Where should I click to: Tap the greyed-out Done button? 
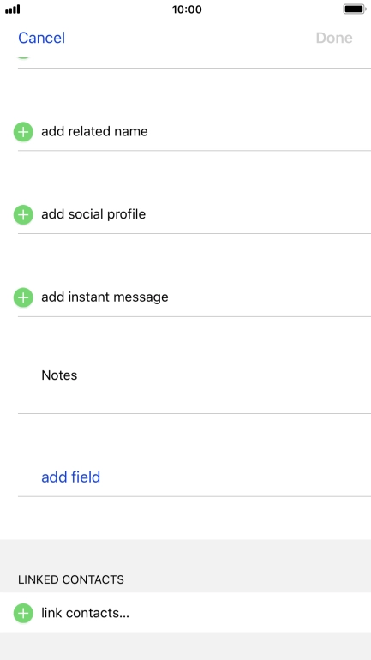334,38
